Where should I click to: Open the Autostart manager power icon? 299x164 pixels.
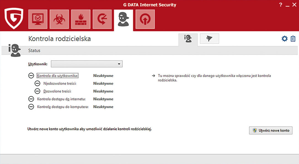pyautogui.click(x=145, y=19)
